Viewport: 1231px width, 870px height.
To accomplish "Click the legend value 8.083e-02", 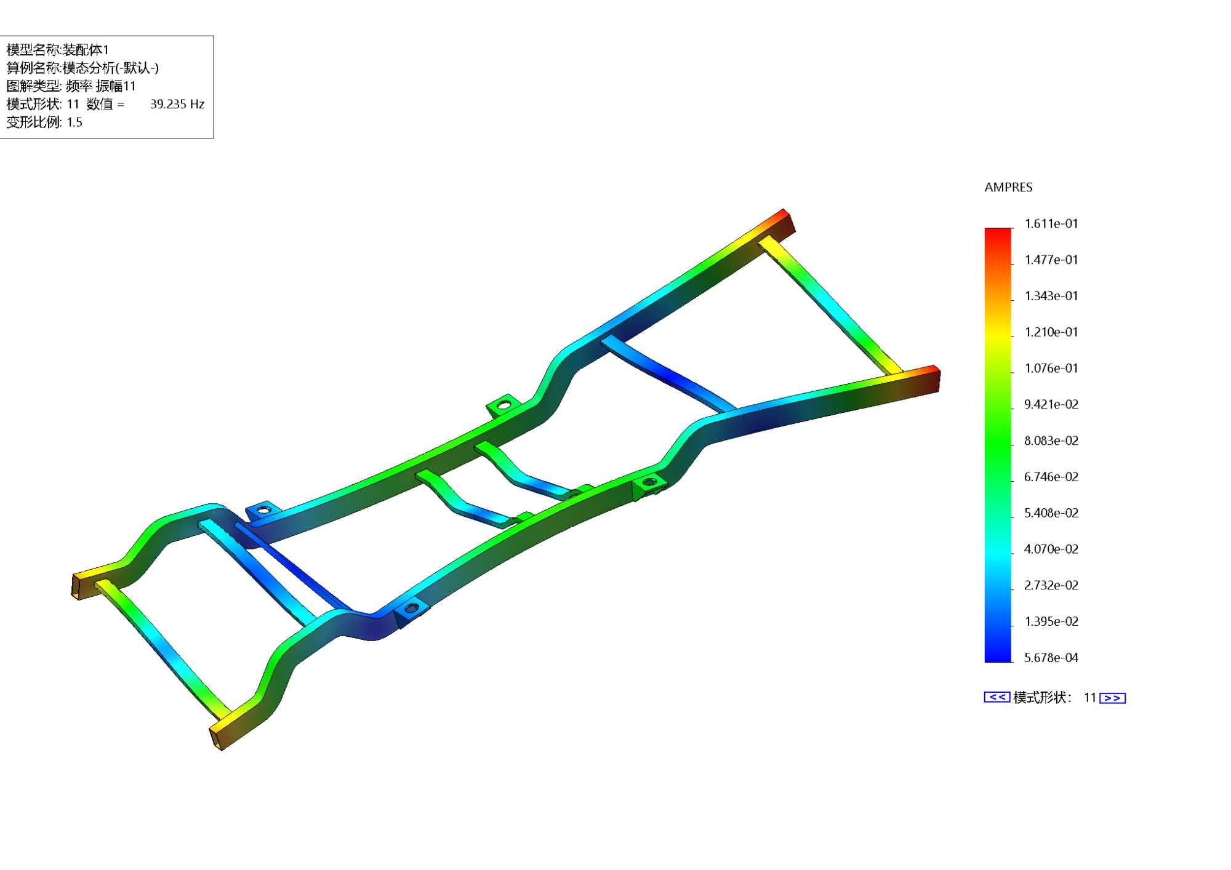I will [1051, 441].
